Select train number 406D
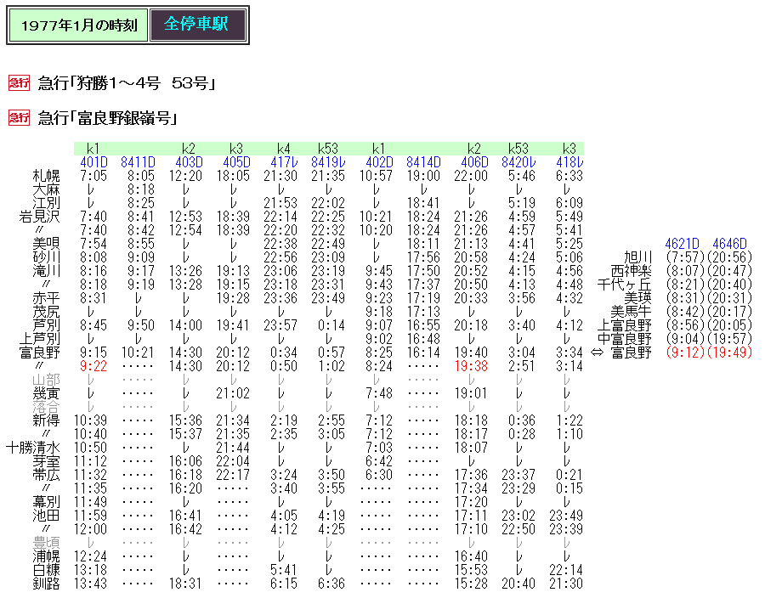Viewport: 765px width, 598px height. pyautogui.click(x=474, y=162)
